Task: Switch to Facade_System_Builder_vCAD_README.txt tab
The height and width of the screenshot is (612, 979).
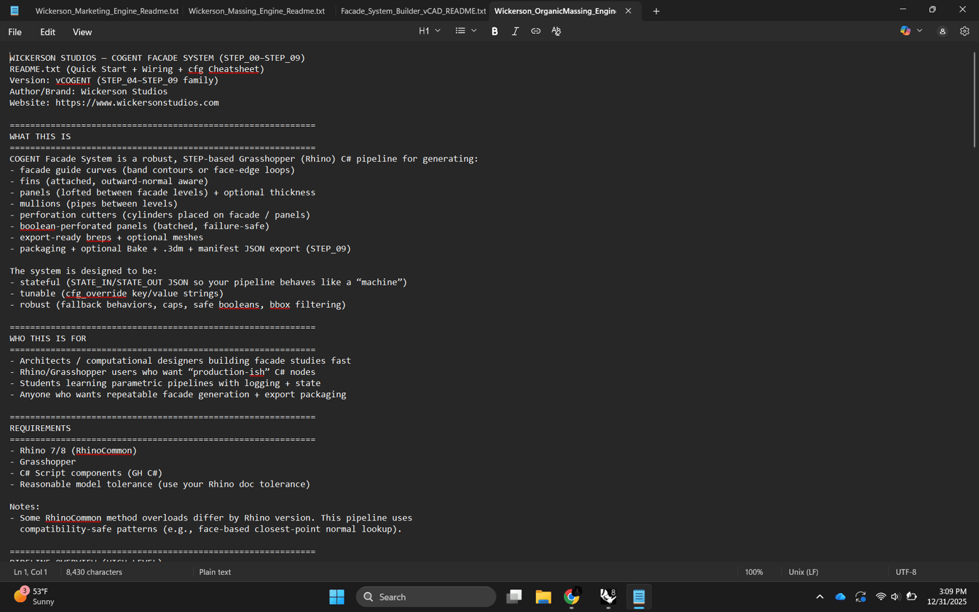Action: pyautogui.click(x=413, y=11)
